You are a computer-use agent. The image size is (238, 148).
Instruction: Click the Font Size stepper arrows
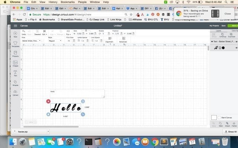(74, 41)
